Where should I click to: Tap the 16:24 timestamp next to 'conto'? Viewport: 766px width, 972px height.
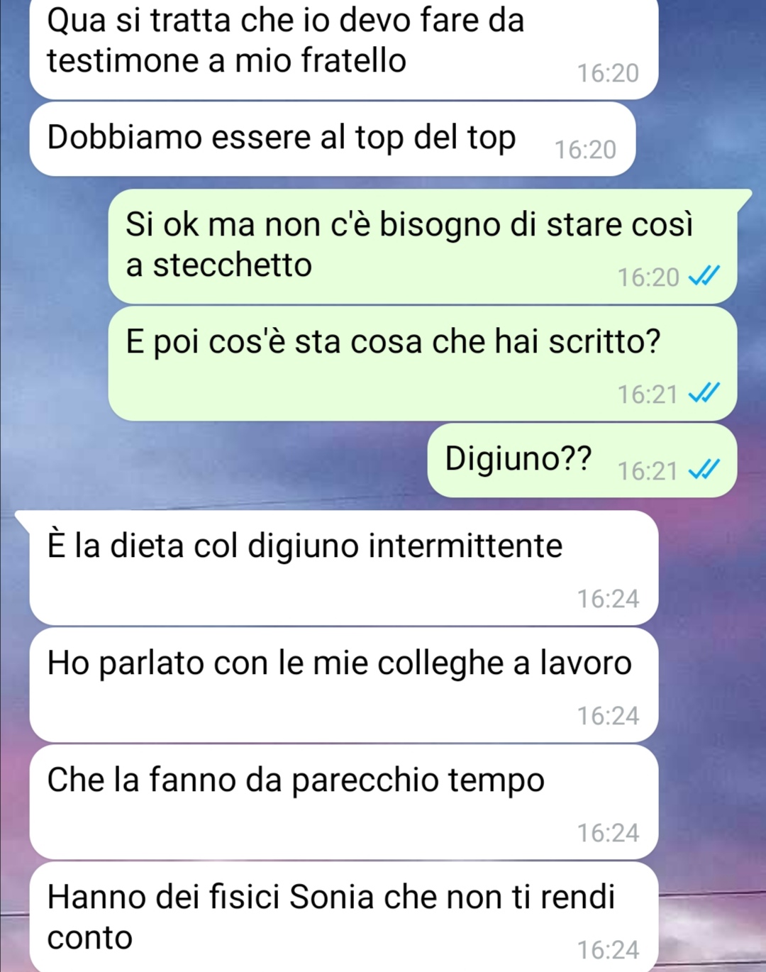608,950
